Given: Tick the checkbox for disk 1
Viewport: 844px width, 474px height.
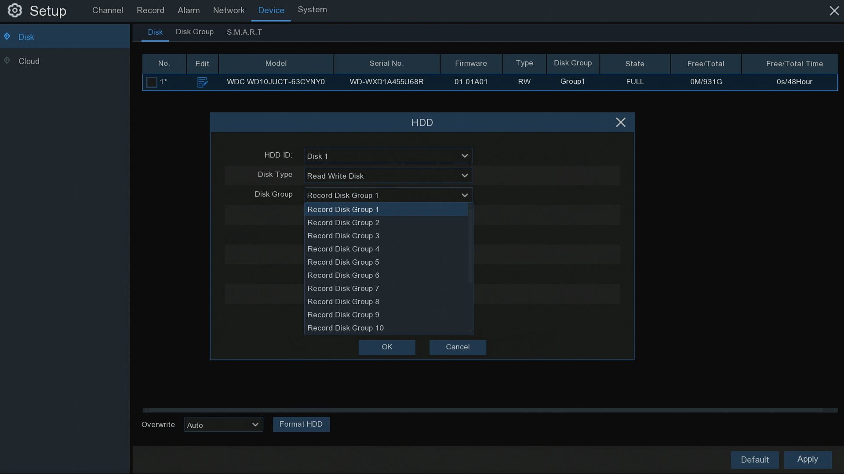Looking at the screenshot, I should pos(152,82).
